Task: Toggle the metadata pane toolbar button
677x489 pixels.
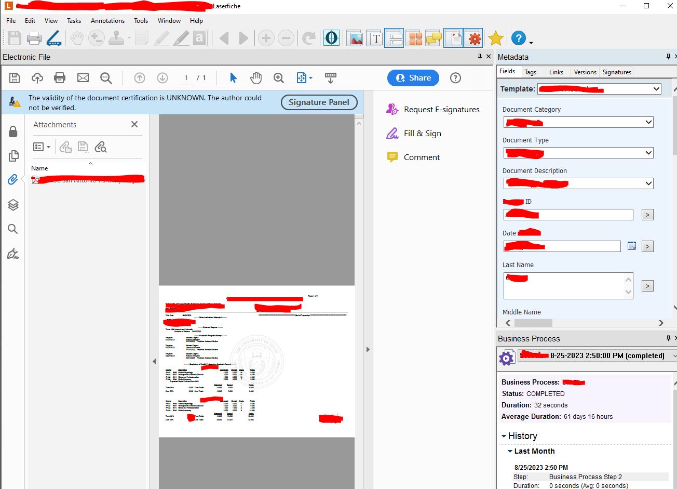Action: (x=395, y=38)
